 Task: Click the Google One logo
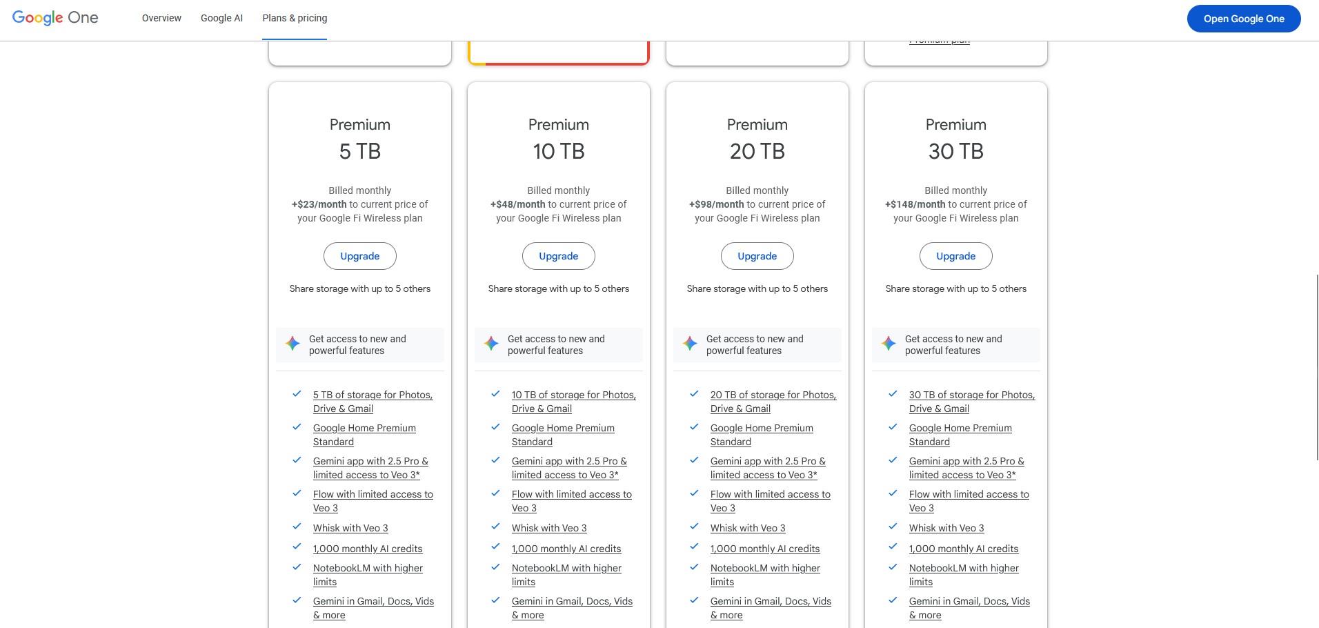[55, 18]
